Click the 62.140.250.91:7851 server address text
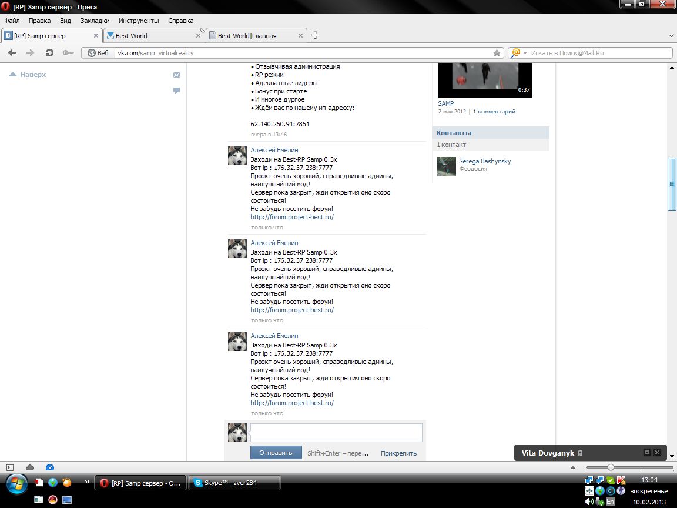Image resolution: width=677 pixels, height=508 pixels. [x=280, y=124]
